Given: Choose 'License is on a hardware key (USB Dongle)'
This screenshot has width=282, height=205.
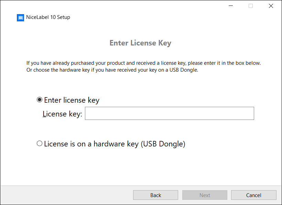Looking at the screenshot, I should [40, 143].
